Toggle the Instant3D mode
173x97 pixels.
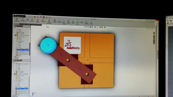pos(82,22)
